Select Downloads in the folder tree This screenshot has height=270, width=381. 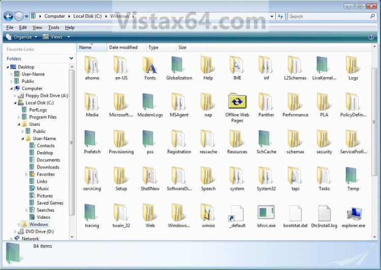pyautogui.click(x=48, y=167)
